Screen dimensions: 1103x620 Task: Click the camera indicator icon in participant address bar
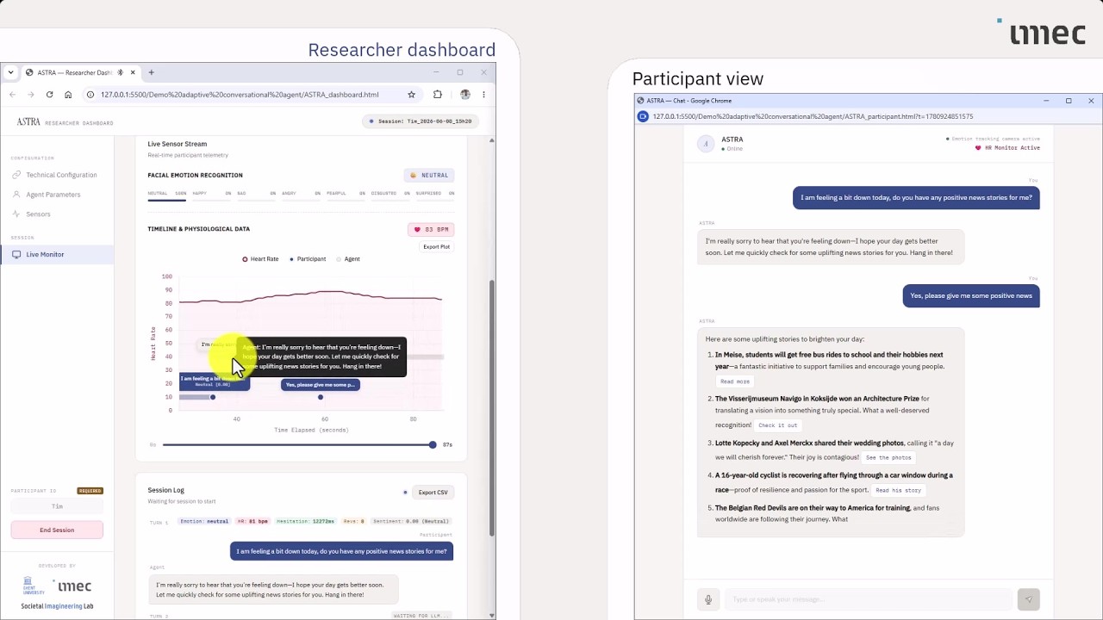pos(643,116)
